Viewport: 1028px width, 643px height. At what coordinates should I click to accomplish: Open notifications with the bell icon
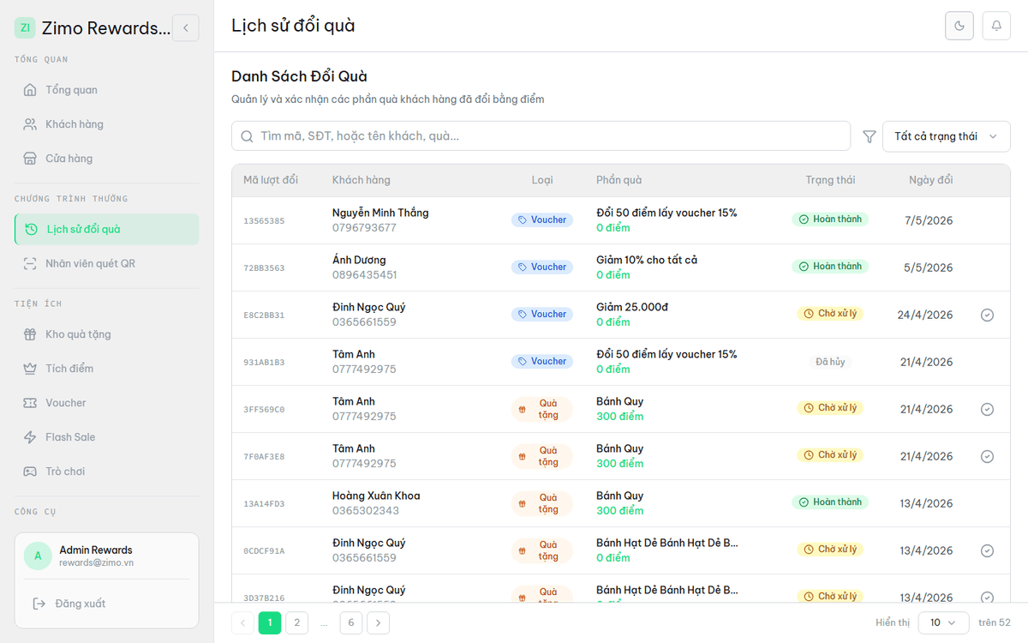(x=996, y=26)
